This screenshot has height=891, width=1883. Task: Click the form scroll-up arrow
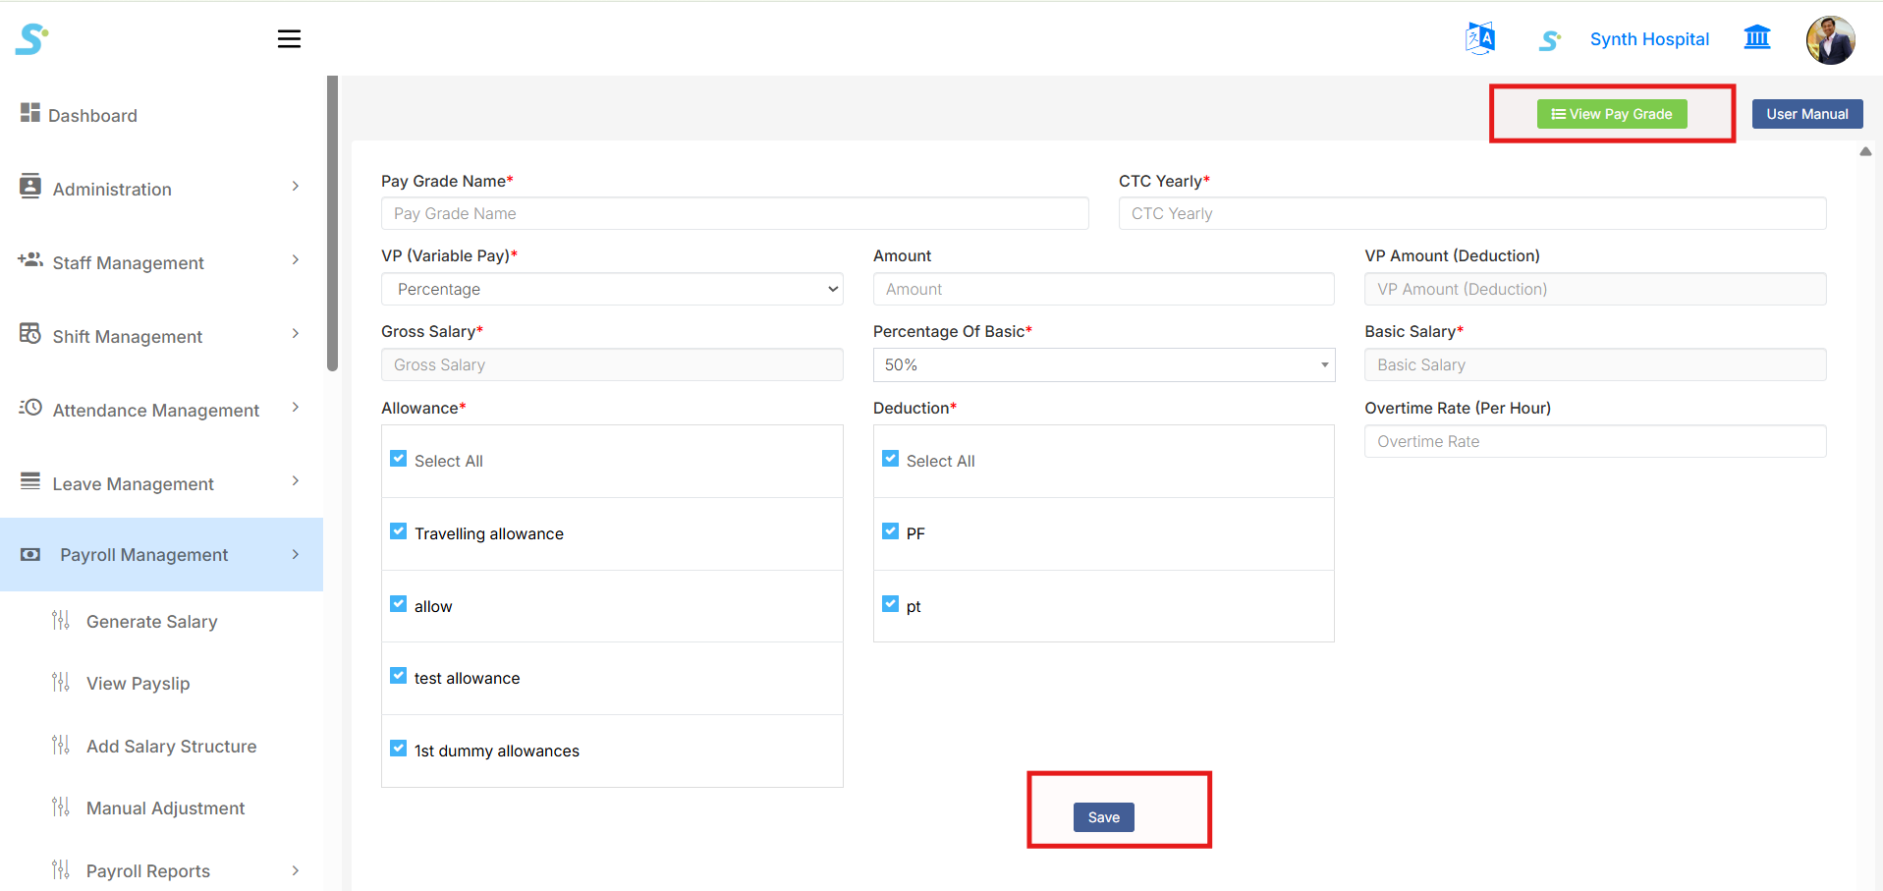1865,151
